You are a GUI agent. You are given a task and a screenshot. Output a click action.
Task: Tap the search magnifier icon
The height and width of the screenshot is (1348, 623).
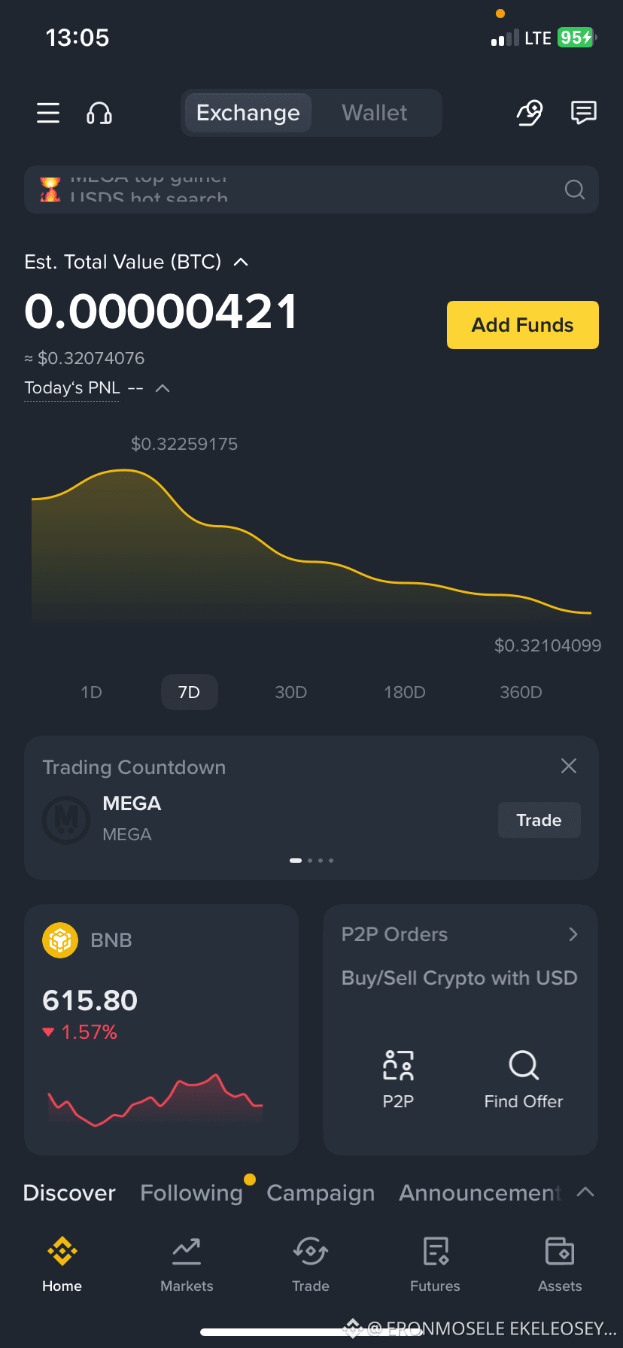click(x=575, y=190)
